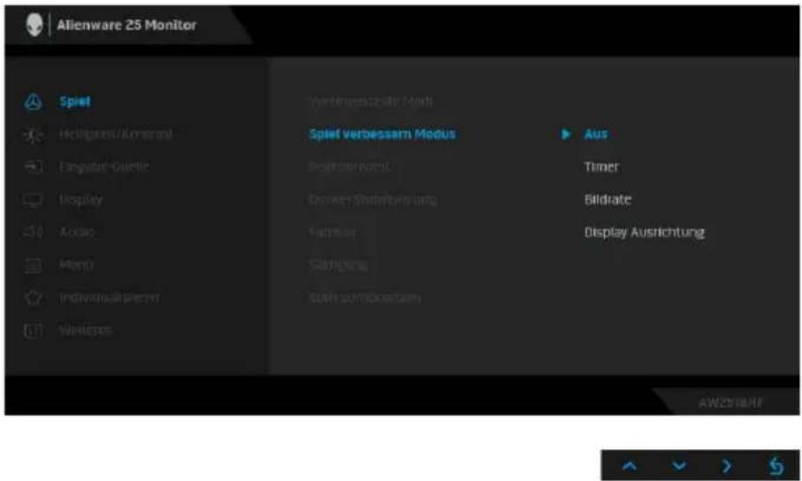Image resolution: width=802 pixels, height=481 pixels.
Task: Click the Alienware head logo
Action: [34, 25]
